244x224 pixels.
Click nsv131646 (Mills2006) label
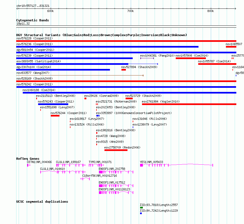tap(150, 119)
